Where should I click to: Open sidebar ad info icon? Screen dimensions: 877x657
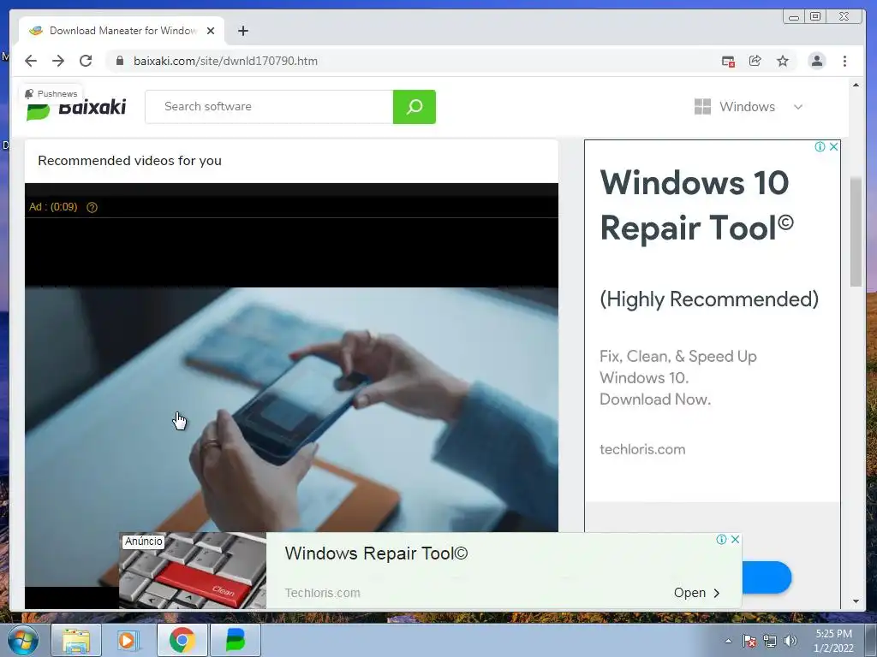[820, 147]
